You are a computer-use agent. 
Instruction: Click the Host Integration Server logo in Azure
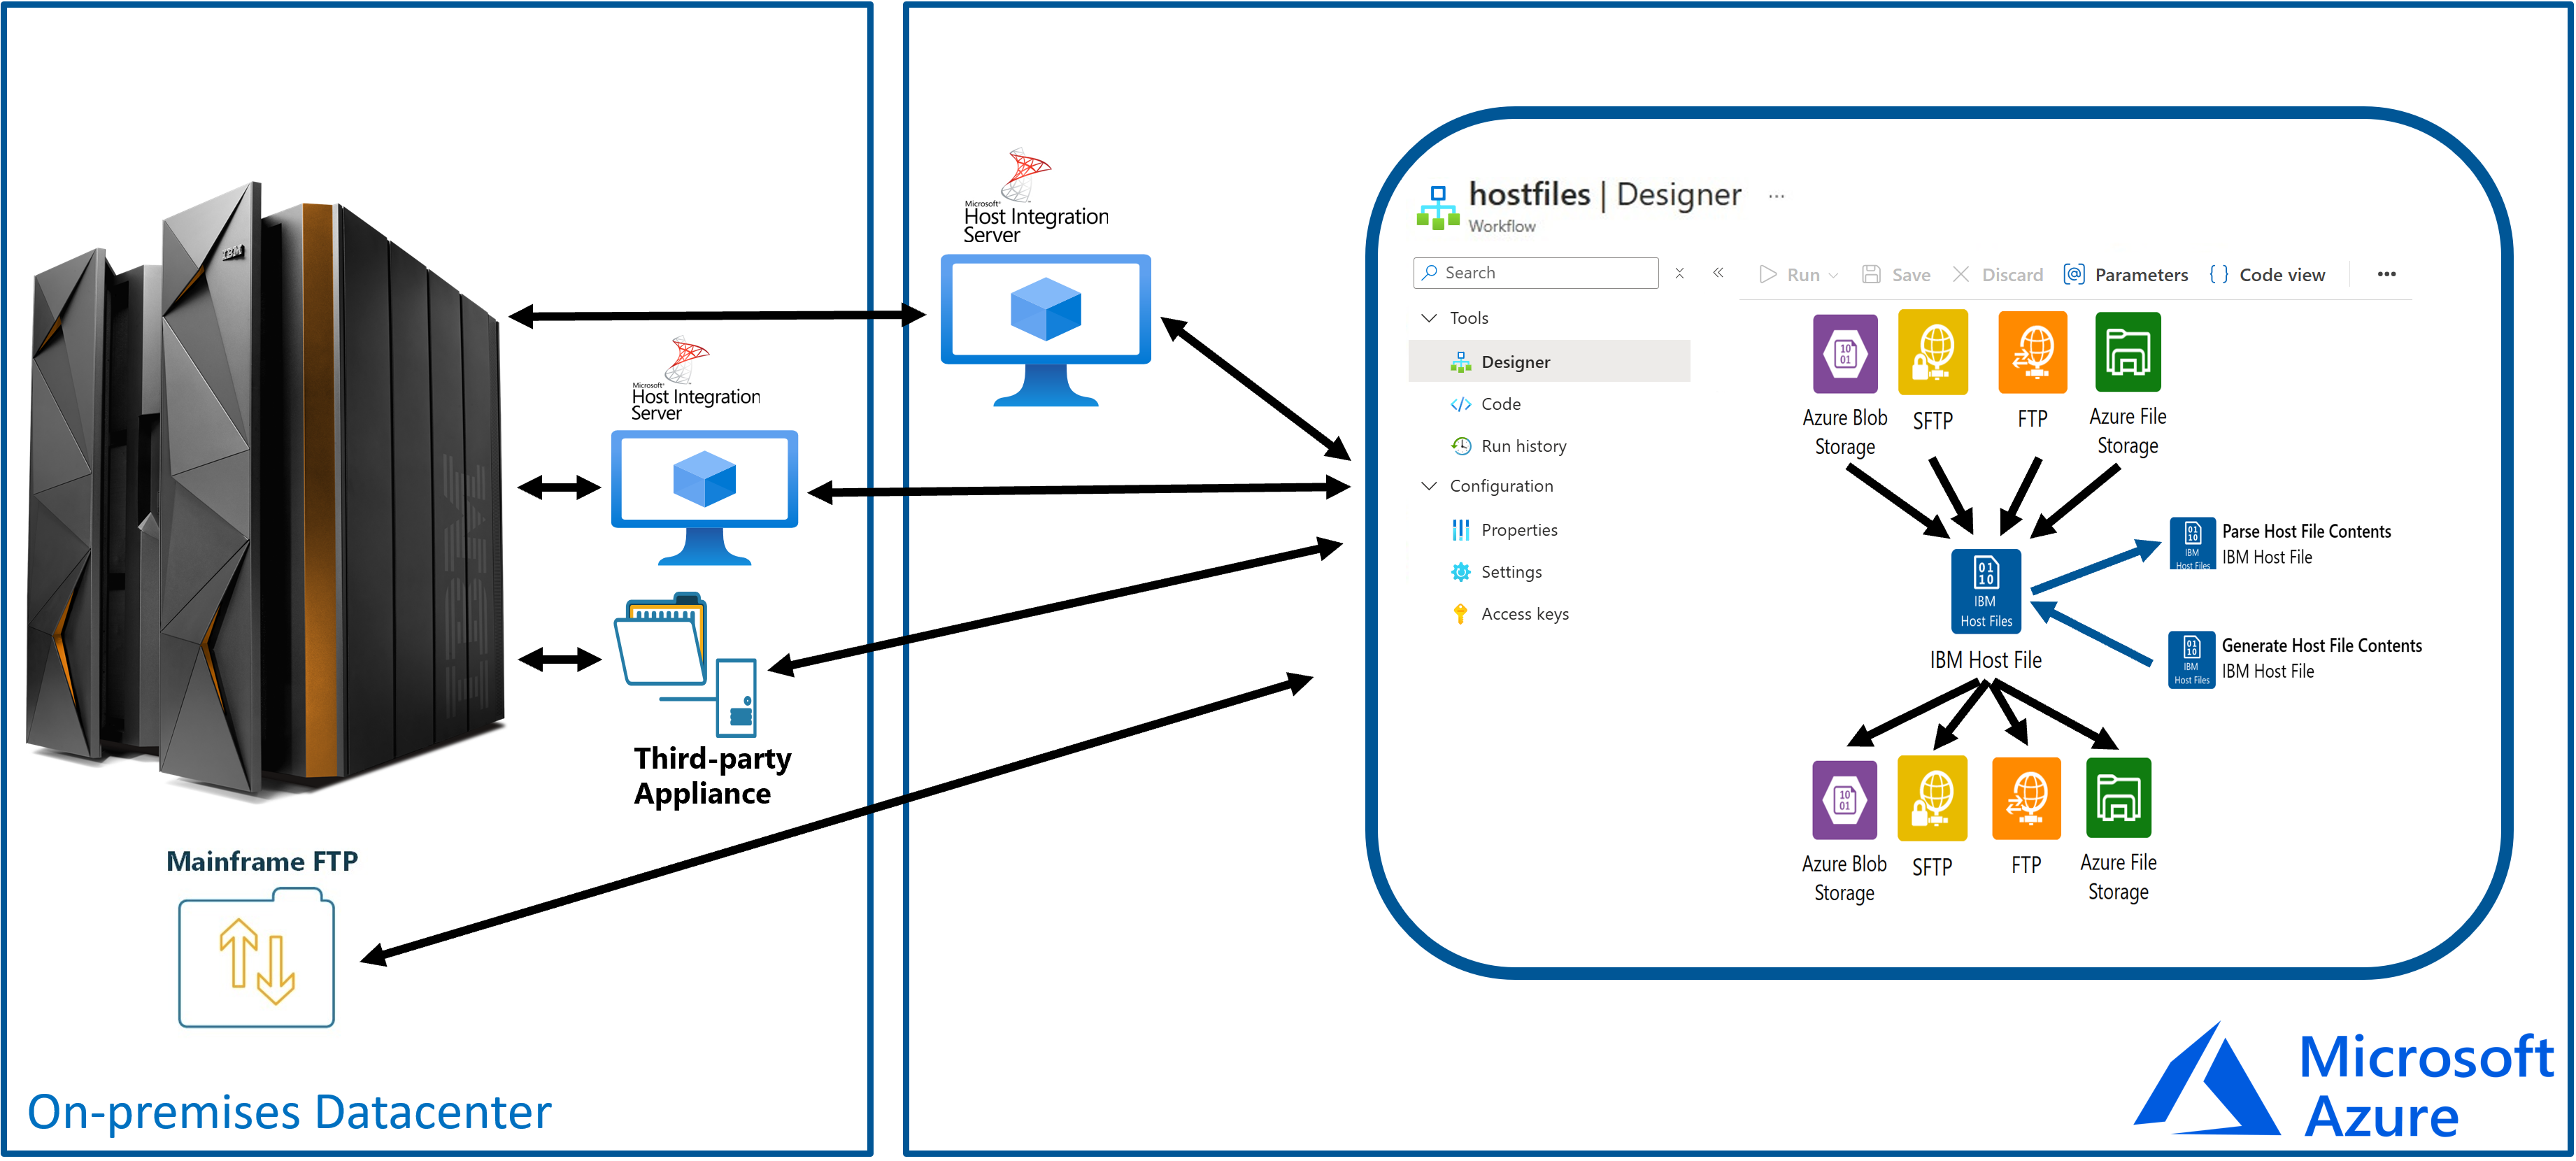(1035, 196)
